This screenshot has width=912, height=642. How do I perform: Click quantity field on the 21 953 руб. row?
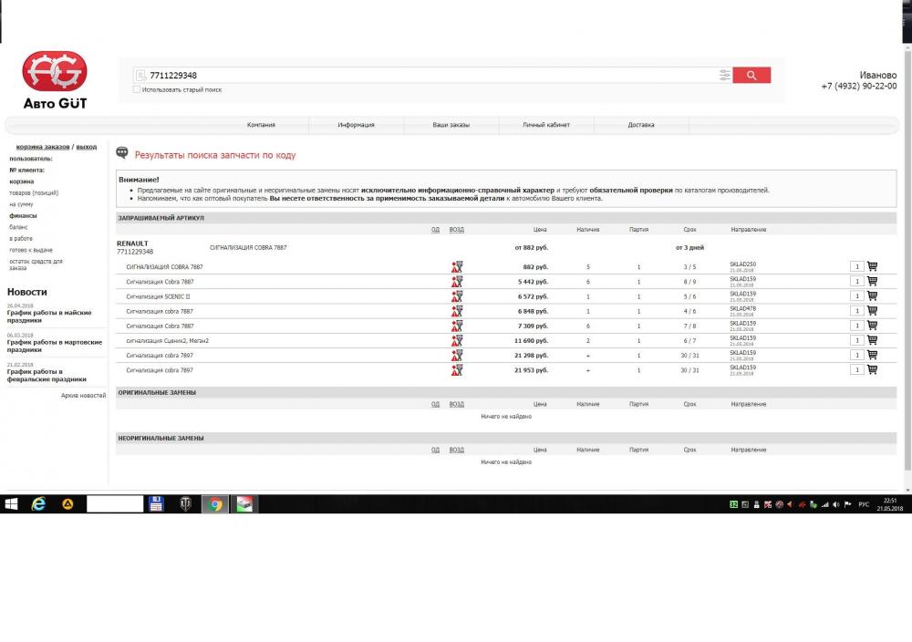click(x=856, y=370)
